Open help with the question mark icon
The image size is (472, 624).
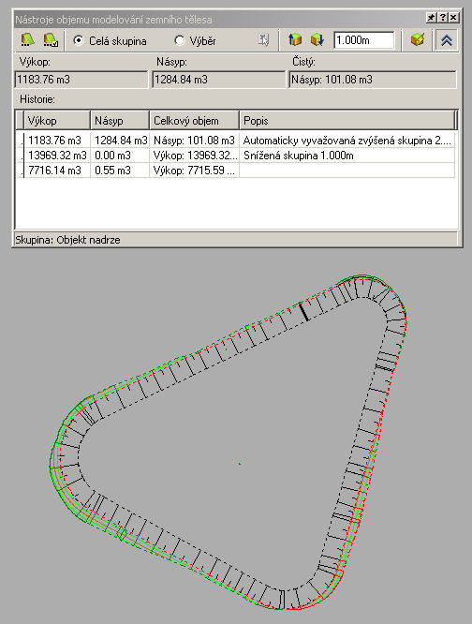click(442, 18)
